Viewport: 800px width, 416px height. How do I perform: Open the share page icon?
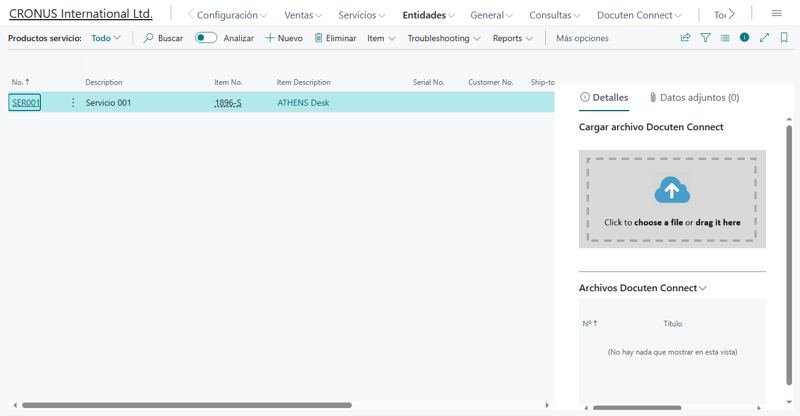[x=685, y=37]
